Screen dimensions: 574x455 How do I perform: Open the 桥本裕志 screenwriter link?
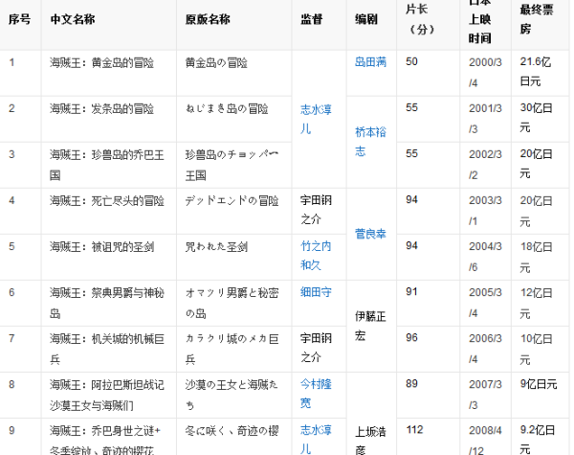click(x=370, y=142)
